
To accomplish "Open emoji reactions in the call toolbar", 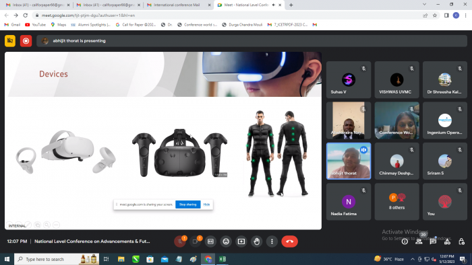I will coord(226,241).
